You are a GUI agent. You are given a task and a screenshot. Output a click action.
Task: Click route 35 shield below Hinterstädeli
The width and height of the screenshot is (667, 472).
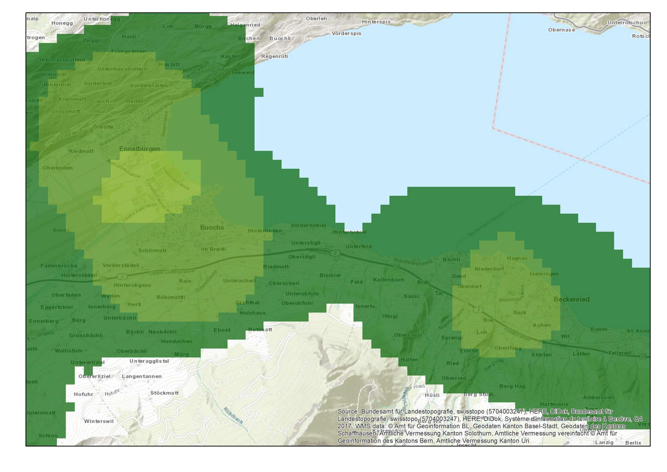[103, 280]
